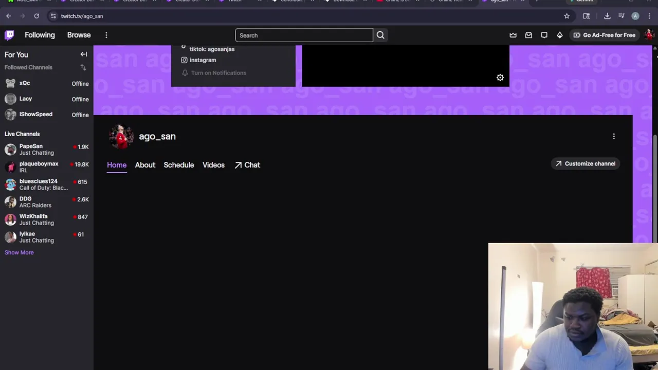Click the ago_san channel name

pos(157,136)
